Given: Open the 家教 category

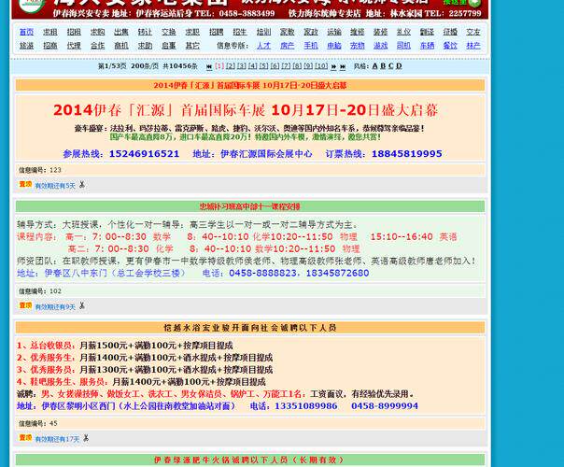Looking at the screenshot, I should tap(287, 32).
